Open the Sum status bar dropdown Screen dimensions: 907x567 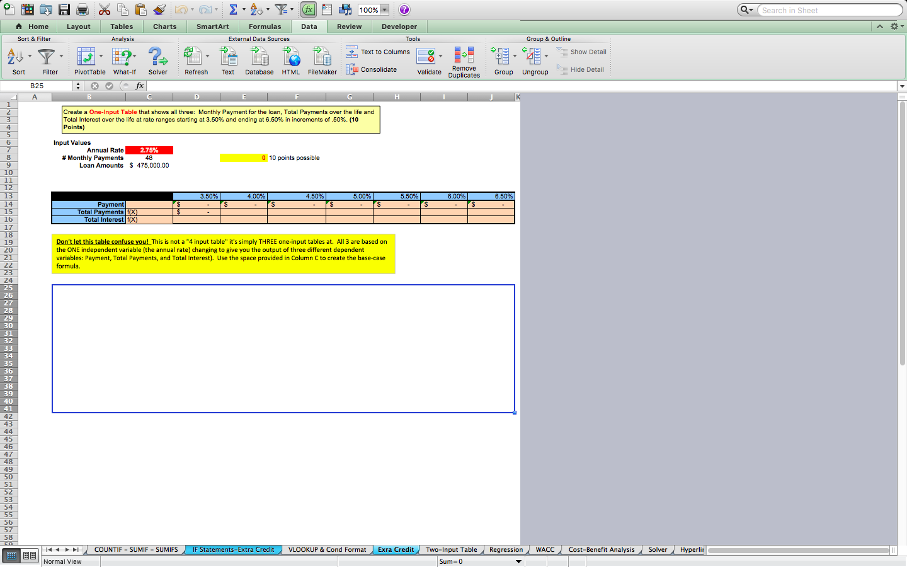click(519, 561)
